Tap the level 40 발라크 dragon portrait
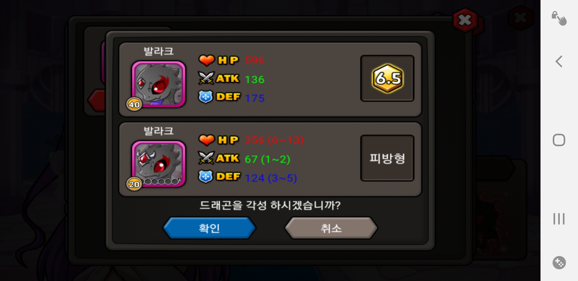Screen dimensions: 578x281 click(159, 84)
